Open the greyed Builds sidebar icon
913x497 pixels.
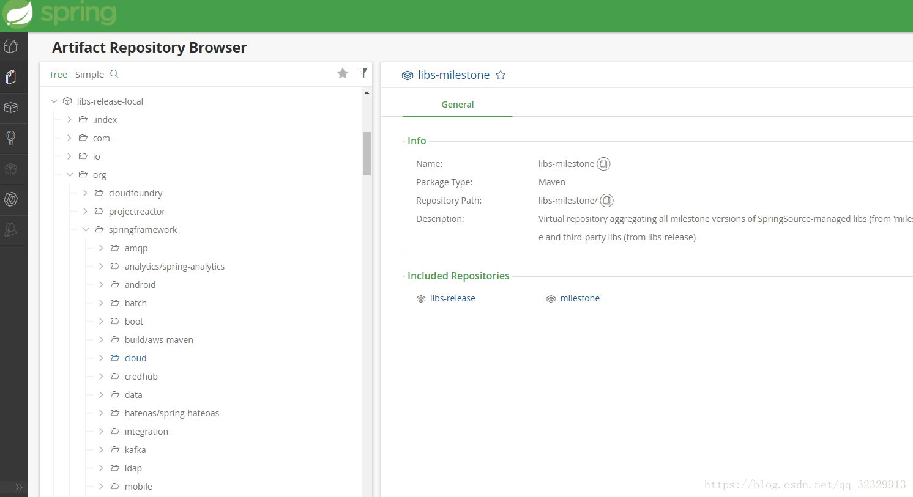(11, 169)
